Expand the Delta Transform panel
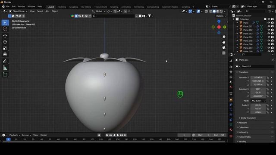 tap(248, 118)
